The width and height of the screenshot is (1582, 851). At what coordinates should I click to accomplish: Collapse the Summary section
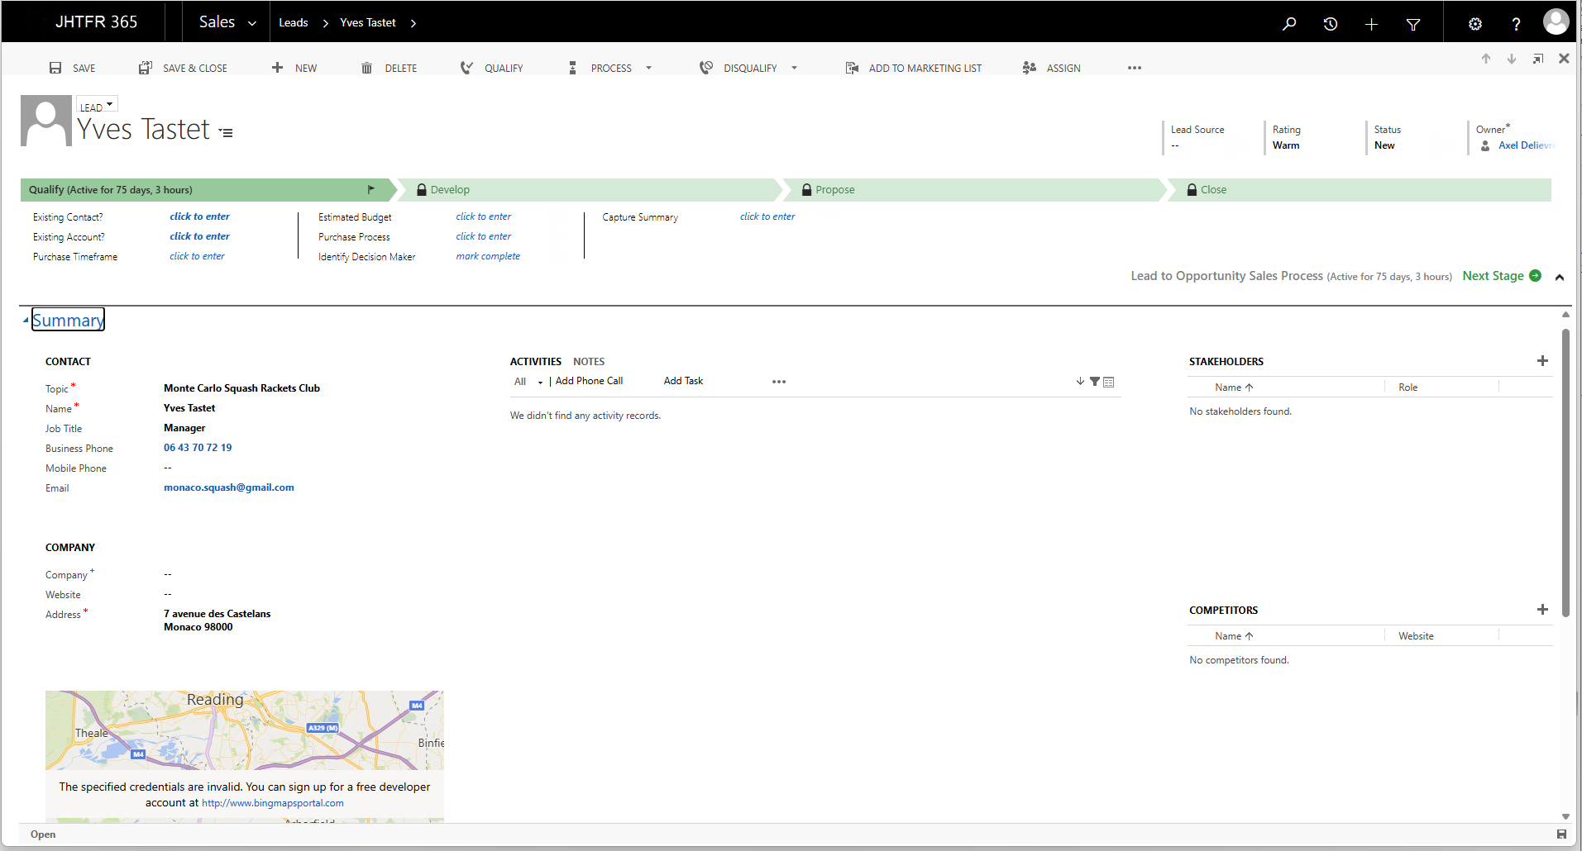coord(26,320)
